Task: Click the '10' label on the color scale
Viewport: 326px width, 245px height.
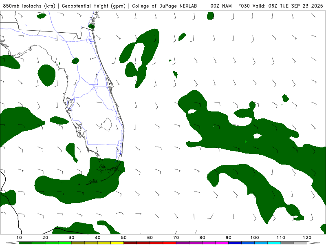Action: pyautogui.click(x=19, y=238)
